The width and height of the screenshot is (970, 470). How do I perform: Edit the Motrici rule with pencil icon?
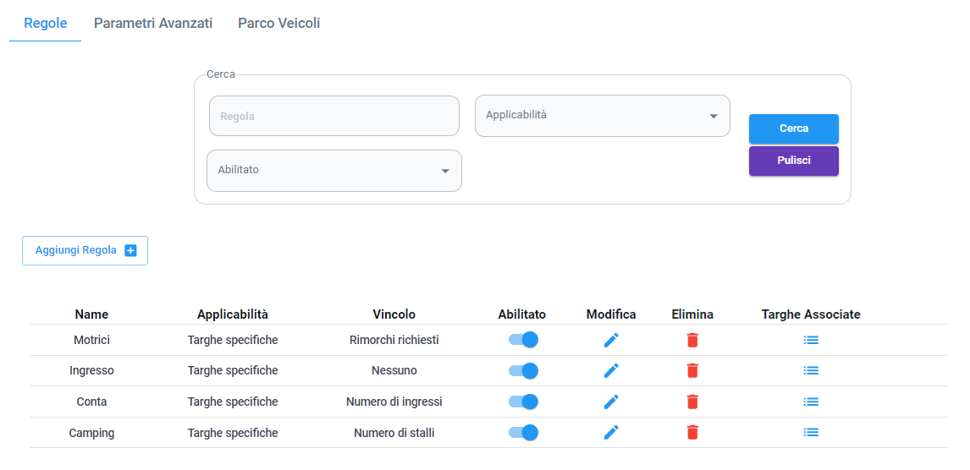[611, 340]
